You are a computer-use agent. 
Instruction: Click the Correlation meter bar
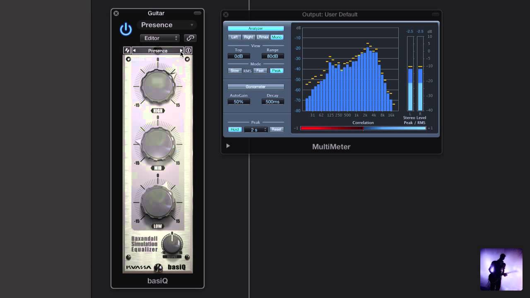point(363,128)
